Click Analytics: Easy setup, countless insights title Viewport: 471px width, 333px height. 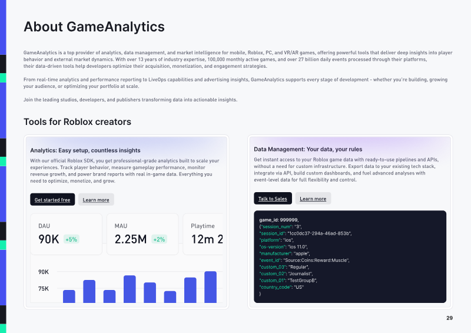[85, 150]
